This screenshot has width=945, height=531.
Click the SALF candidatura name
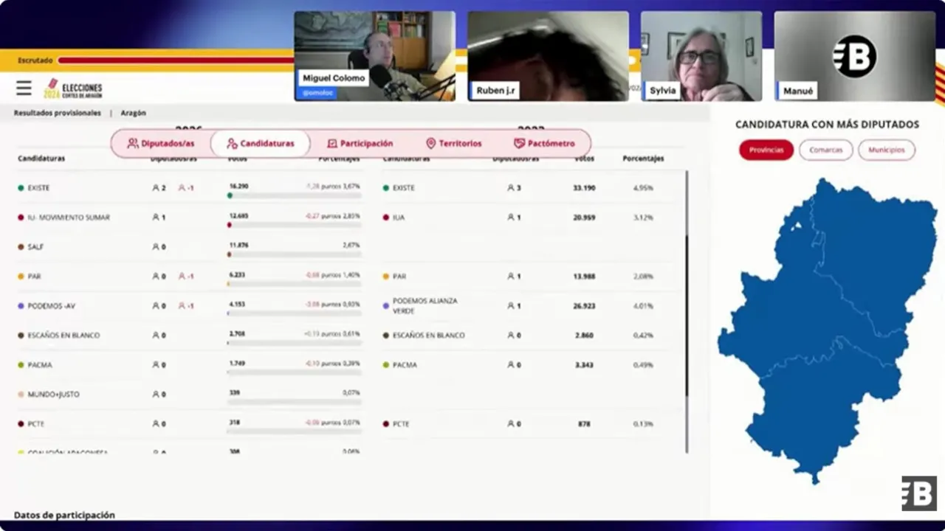tap(35, 247)
